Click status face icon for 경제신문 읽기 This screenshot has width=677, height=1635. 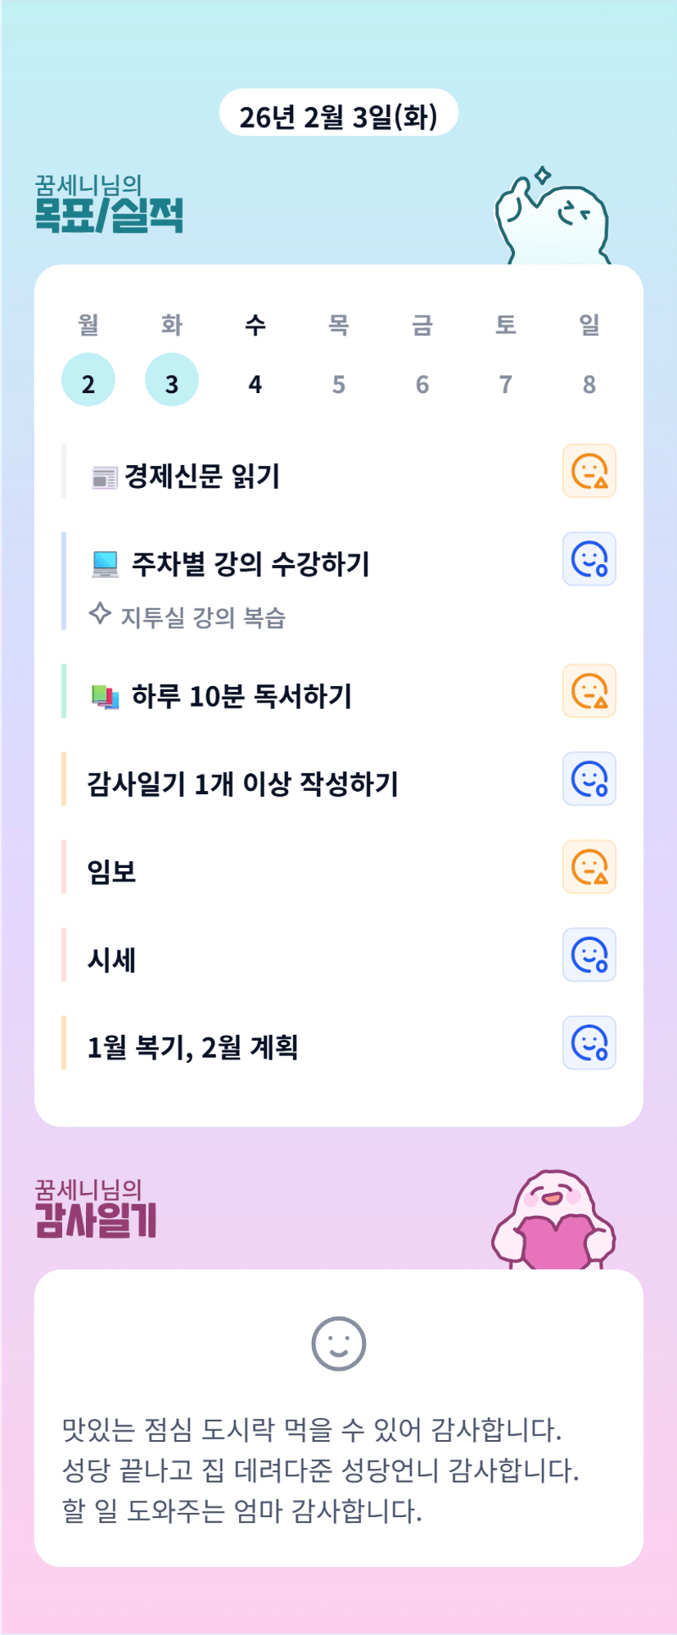(x=589, y=471)
